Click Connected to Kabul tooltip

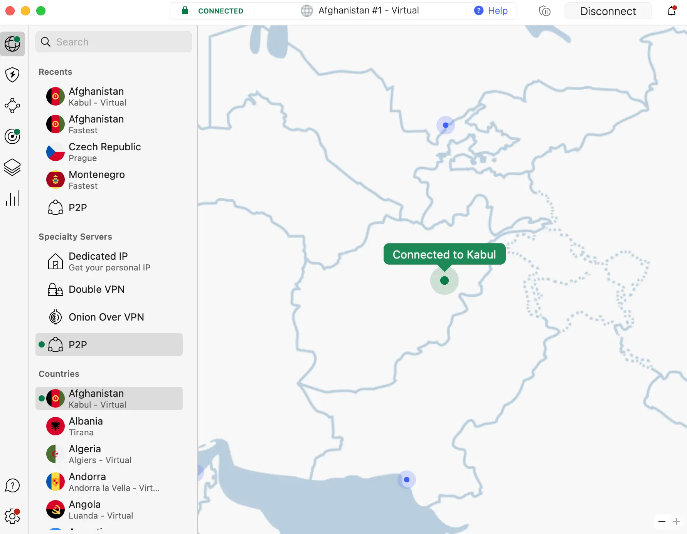(x=445, y=254)
